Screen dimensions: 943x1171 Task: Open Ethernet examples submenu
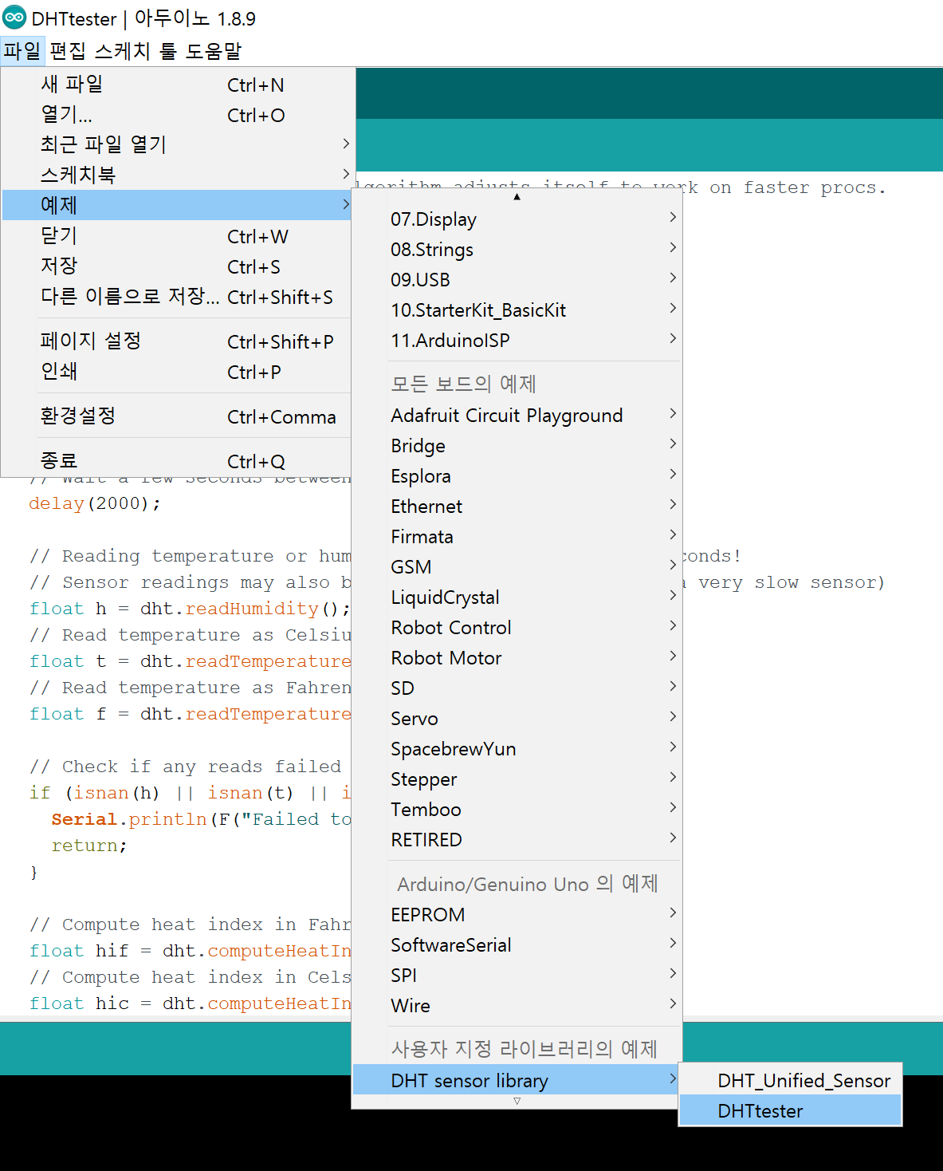click(x=517, y=506)
